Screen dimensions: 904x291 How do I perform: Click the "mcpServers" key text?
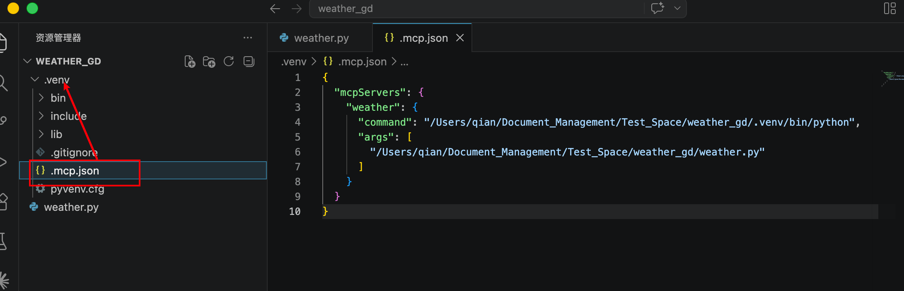tap(370, 92)
